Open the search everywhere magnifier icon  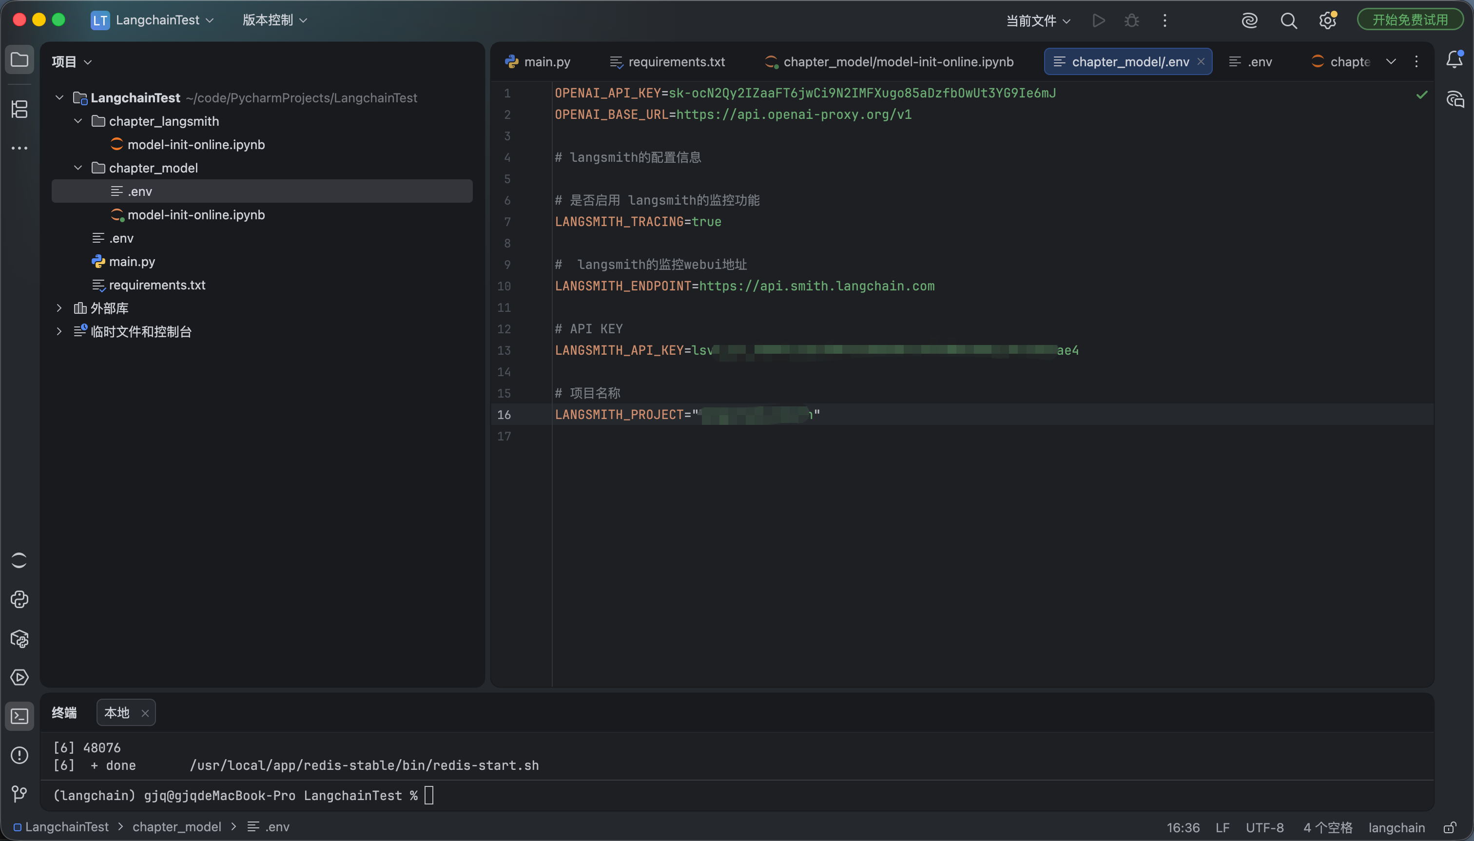pos(1288,21)
